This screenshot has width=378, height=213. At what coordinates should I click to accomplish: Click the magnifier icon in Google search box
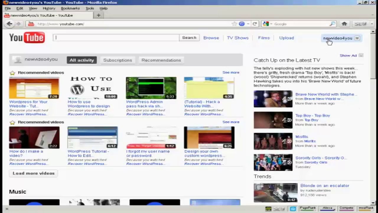333,24
